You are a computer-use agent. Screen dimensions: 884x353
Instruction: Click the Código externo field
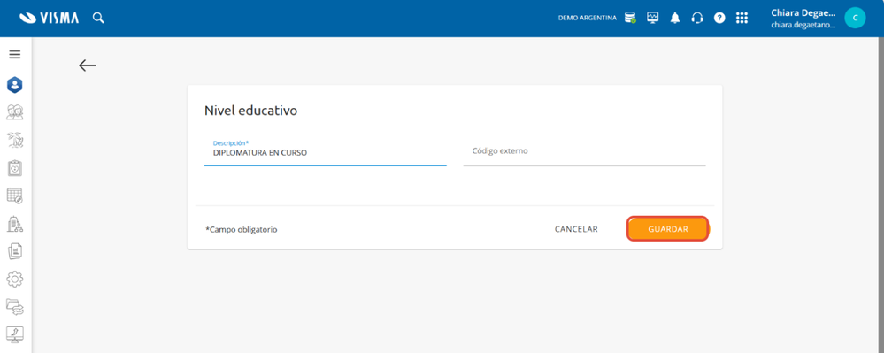coord(584,151)
